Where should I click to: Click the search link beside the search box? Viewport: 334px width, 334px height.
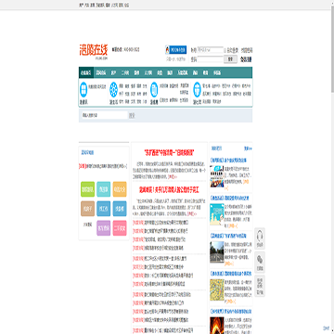coord(132,116)
